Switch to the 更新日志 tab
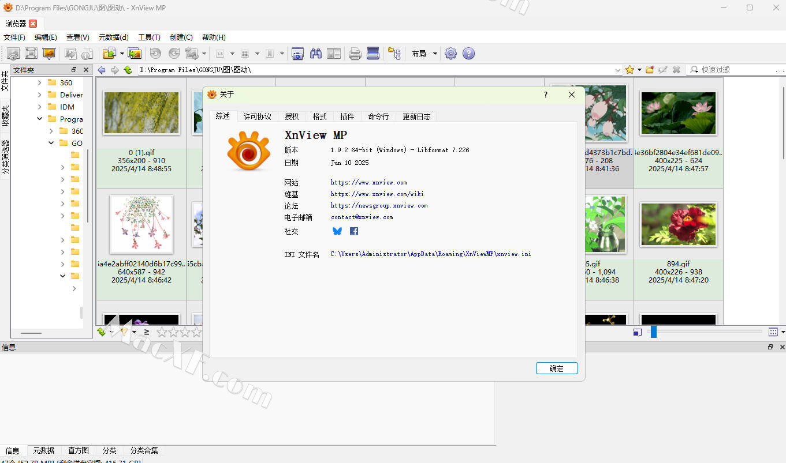Image resolution: width=786 pixels, height=463 pixels. (416, 116)
